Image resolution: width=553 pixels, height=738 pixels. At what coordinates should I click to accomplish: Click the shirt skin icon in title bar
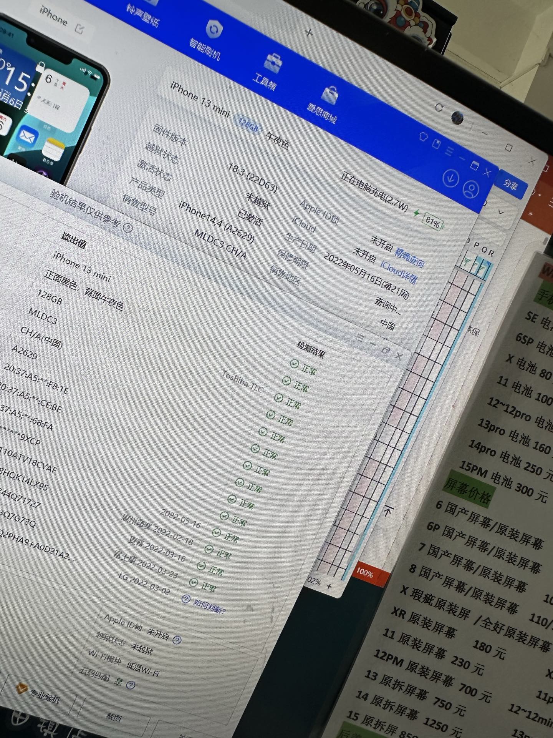424,136
